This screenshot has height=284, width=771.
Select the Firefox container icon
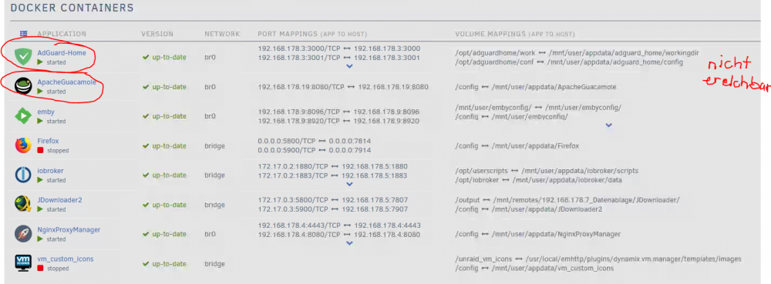[23, 145]
